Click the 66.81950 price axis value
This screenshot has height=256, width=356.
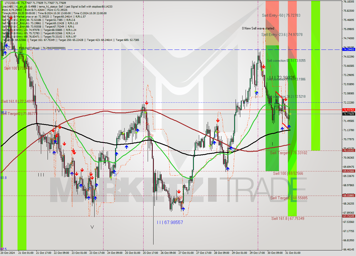click(x=348, y=240)
